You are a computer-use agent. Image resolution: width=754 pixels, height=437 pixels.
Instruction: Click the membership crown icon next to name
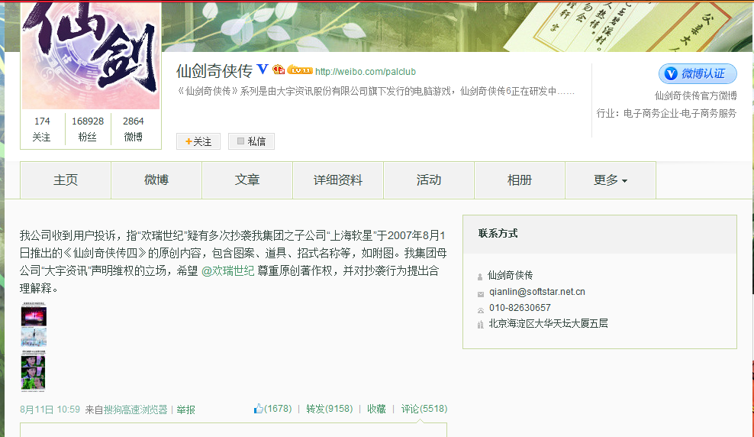coord(279,70)
